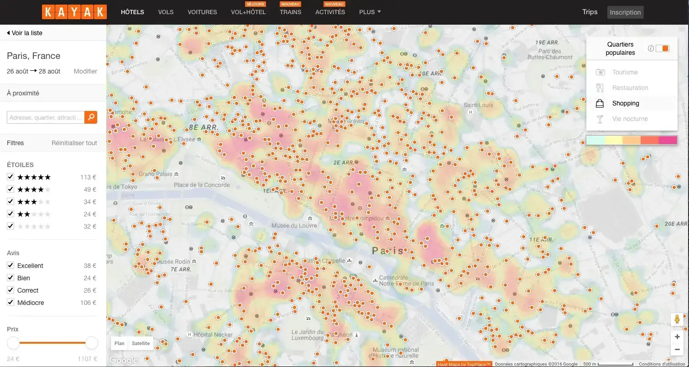This screenshot has width=689, height=367.
Task: Click Réinitialiser tout filters link
Action: 74,143
